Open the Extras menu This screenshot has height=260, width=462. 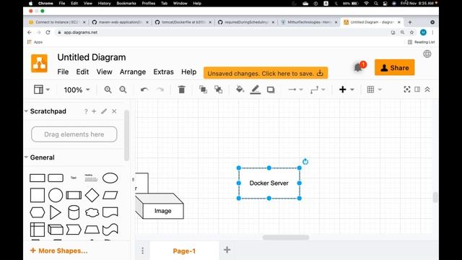coord(164,72)
